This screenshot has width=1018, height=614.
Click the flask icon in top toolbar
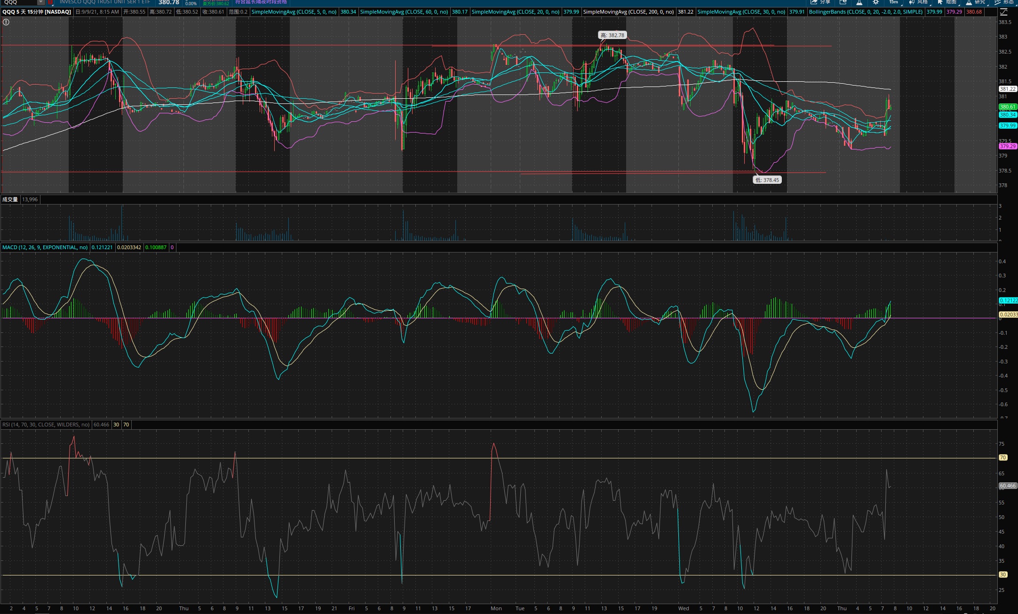pyautogui.click(x=859, y=2)
